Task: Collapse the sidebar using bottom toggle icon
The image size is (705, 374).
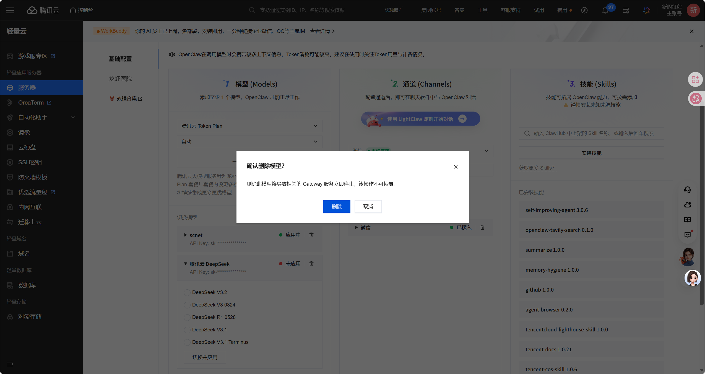Action: (x=10, y=364)
